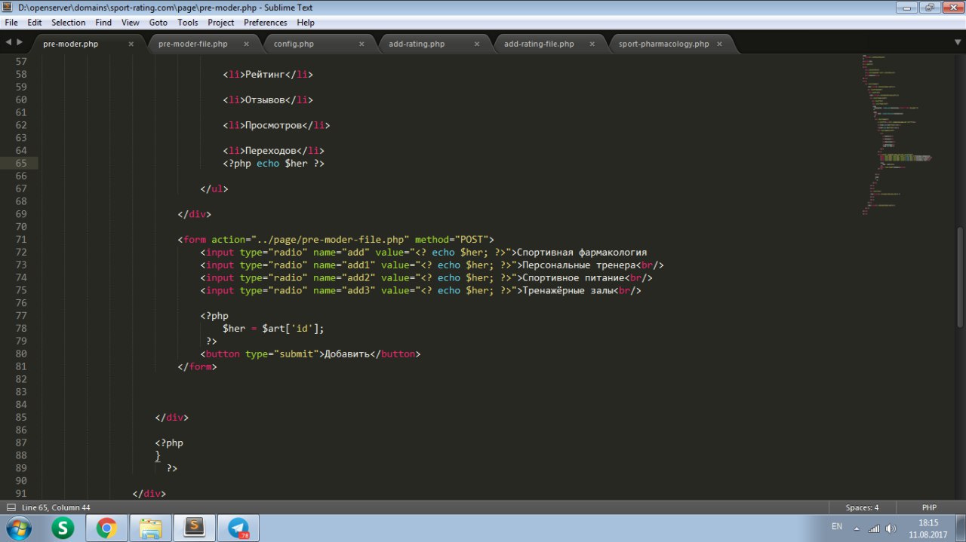Open the Spaces: 4 indentation selector
966x542 pixels.
pos(862,507)
